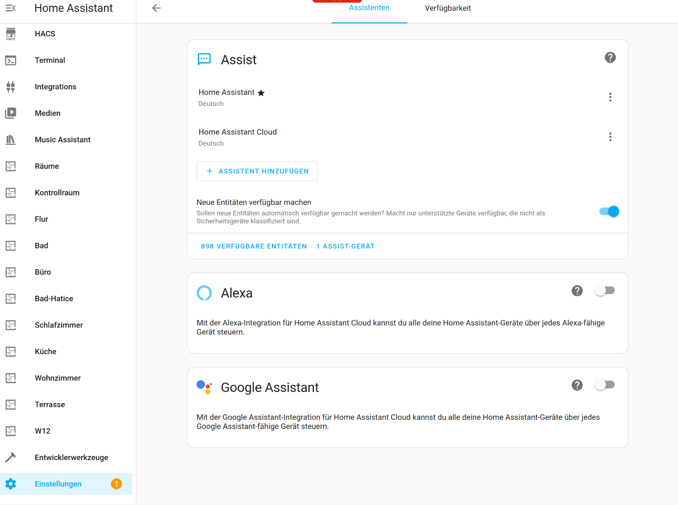Open the 898 verfügbare Entitäten link

tap(254, 246)
